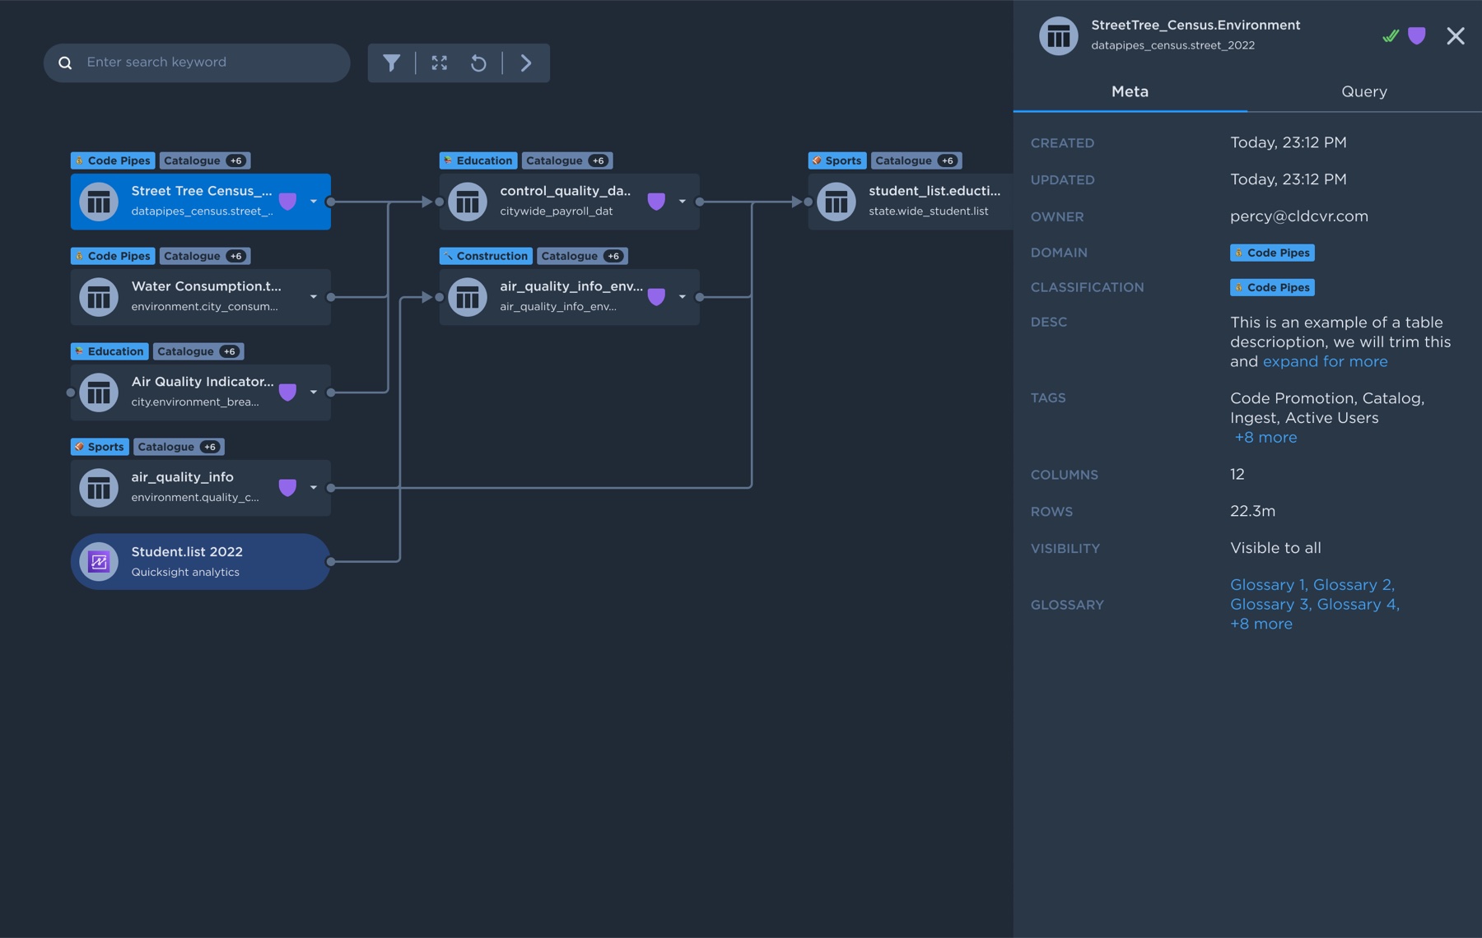This screenshot has height=938, width=1482.
Task: Click table icon in details panel header
Action: pos(1059,36)
